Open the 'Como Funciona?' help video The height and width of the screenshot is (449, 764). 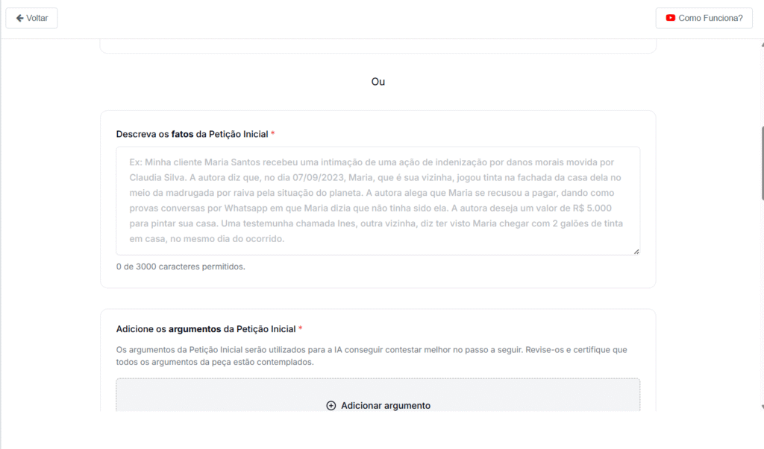[x=704, y=18]
